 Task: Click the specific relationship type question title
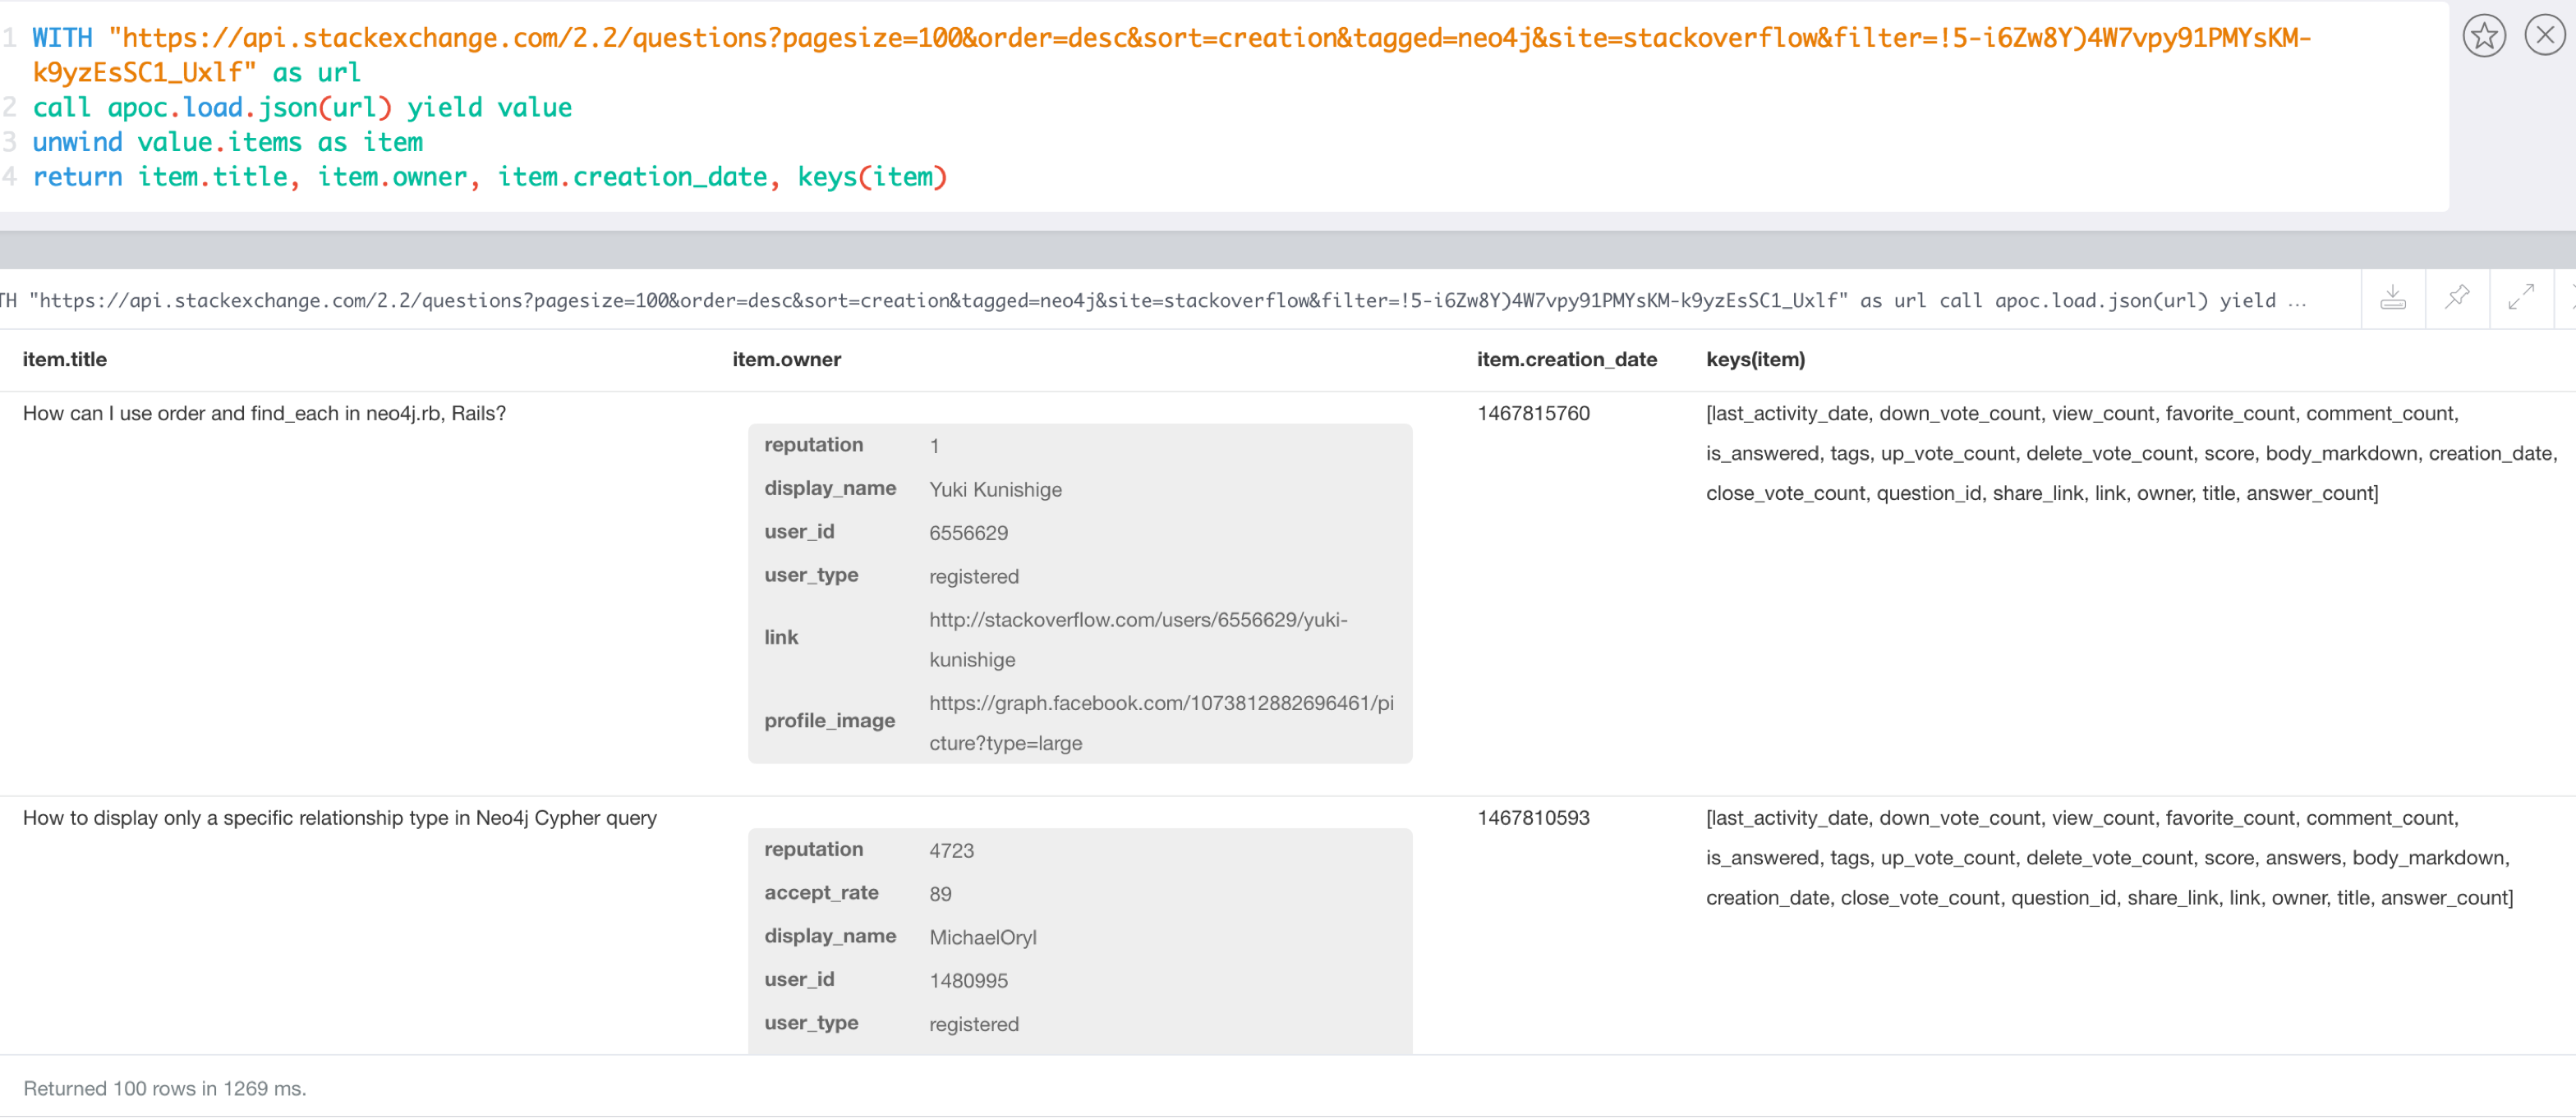coord(340,818)
